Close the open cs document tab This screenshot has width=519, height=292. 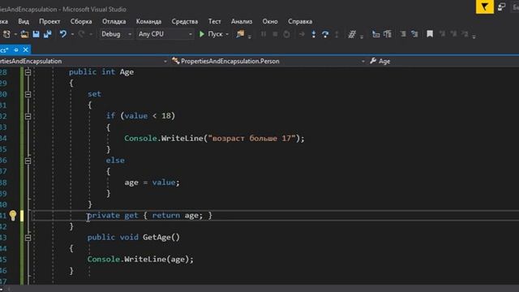(x=25, y=50)
